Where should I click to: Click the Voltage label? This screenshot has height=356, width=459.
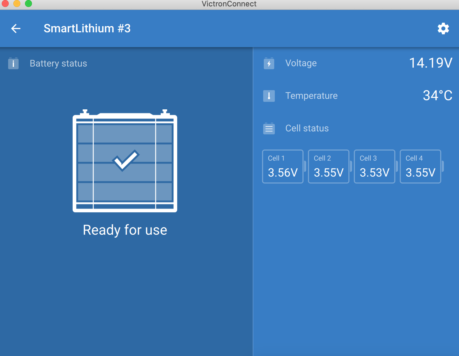(301, 63)
